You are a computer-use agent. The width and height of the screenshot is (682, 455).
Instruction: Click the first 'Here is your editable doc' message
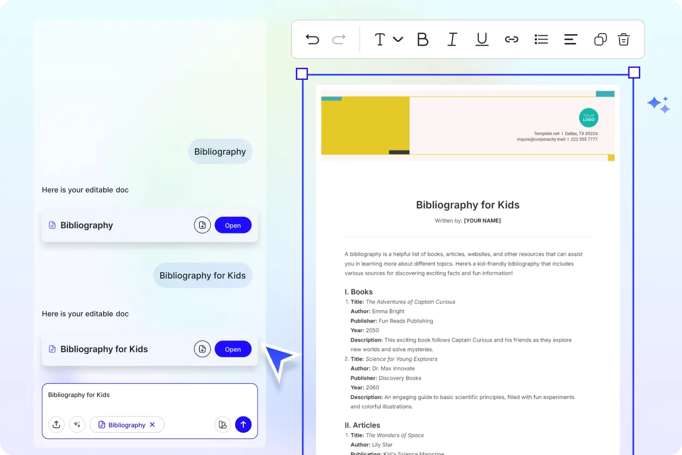click(85, 190)
